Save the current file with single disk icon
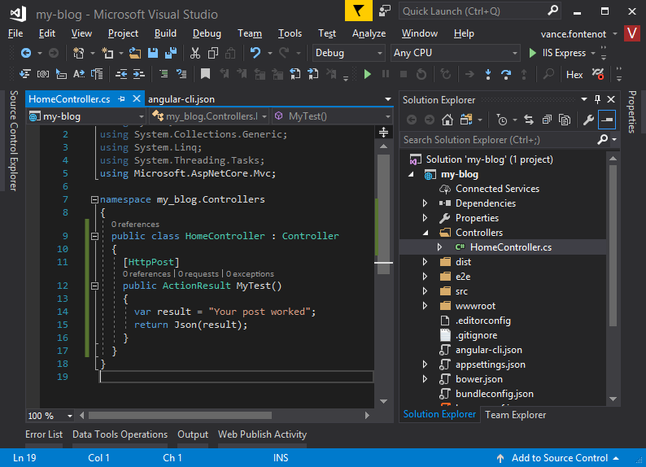 (x=153, y=53)
